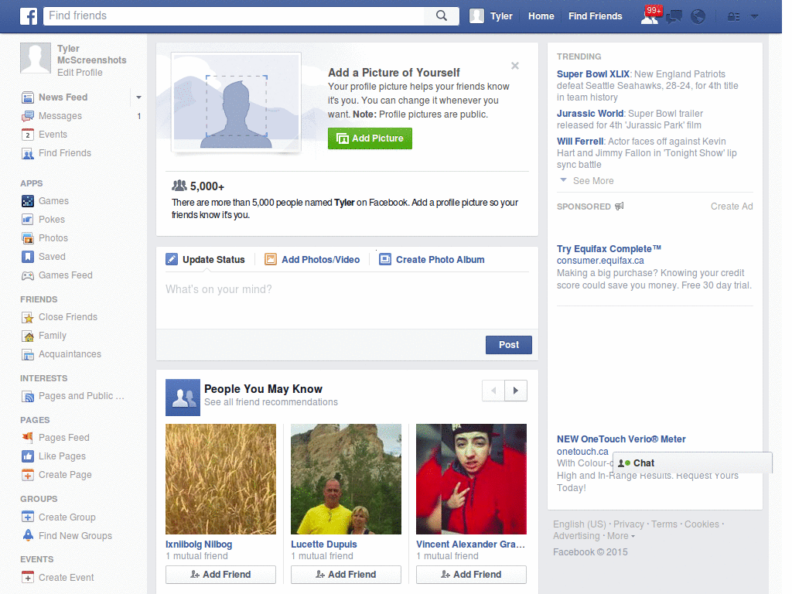Open friend requests icon with 99+ badge
The width and height of the screenshot is (792, 594).
(651, 15)
